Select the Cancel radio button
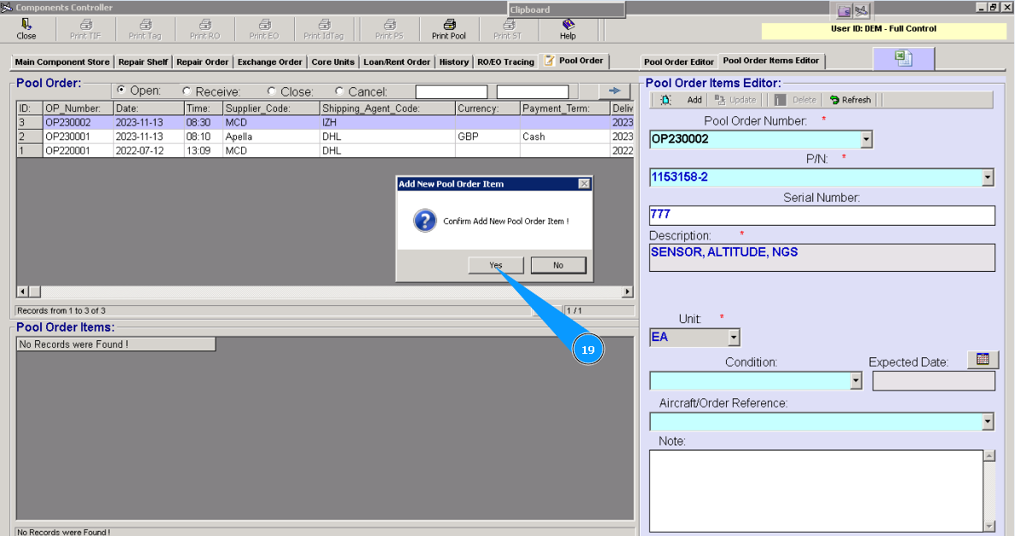The width and height of the screenshot is (1015, 536). pos(339,91)
